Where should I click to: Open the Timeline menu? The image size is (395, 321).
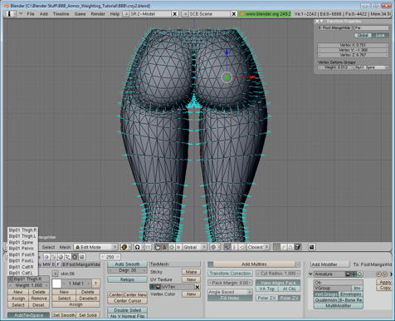(x=61, y=14)
